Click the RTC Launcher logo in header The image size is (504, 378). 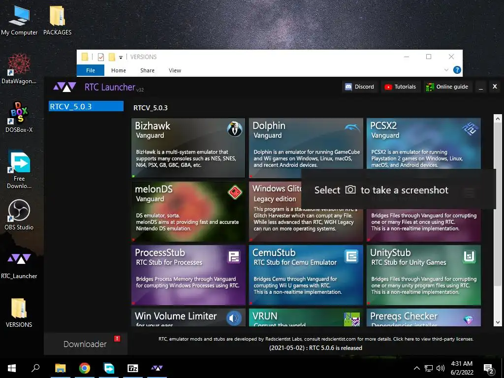click(x=64, y=87)
